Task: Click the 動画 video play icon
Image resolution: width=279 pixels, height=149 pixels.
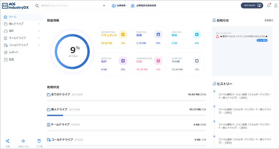Action: coord(197,35)
